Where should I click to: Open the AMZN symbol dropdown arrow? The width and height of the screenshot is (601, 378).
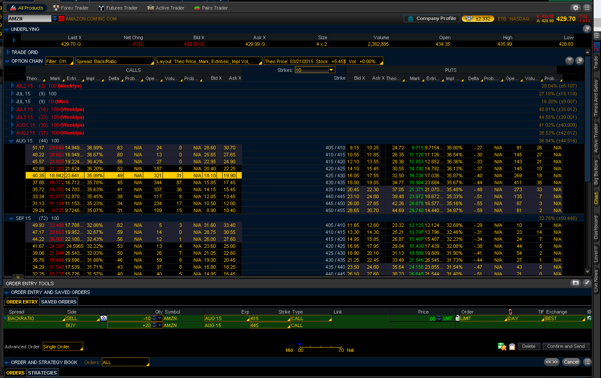click(x=54, y=19)
